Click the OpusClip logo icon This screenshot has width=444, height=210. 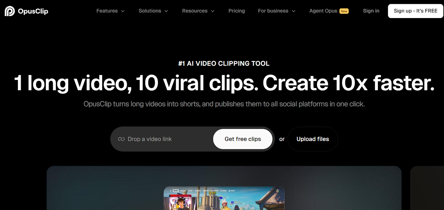(10, 11)
